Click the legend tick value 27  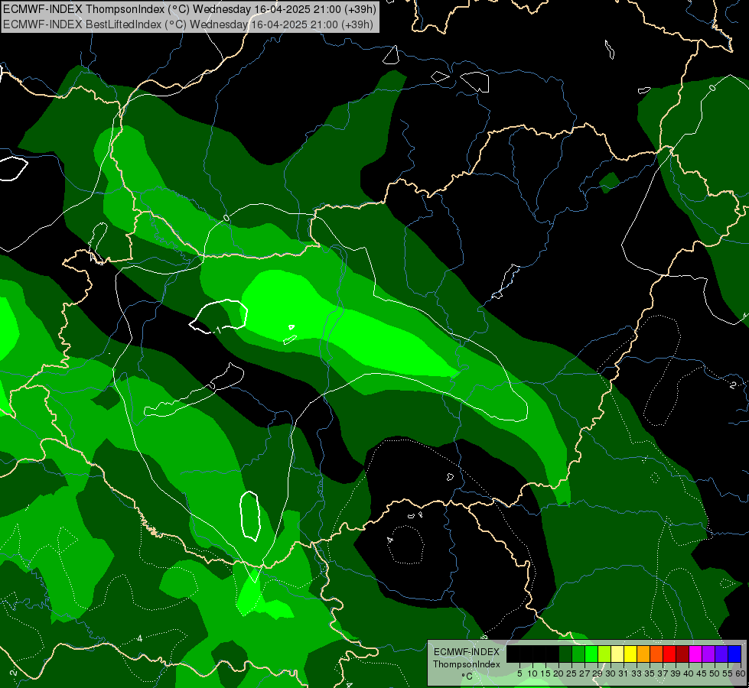tap(585, 673)
